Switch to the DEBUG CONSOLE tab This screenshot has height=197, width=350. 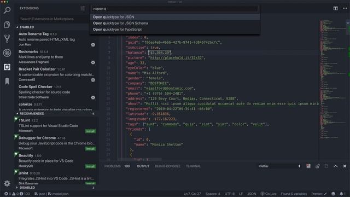pyautogui.click(x=167, y=166)
